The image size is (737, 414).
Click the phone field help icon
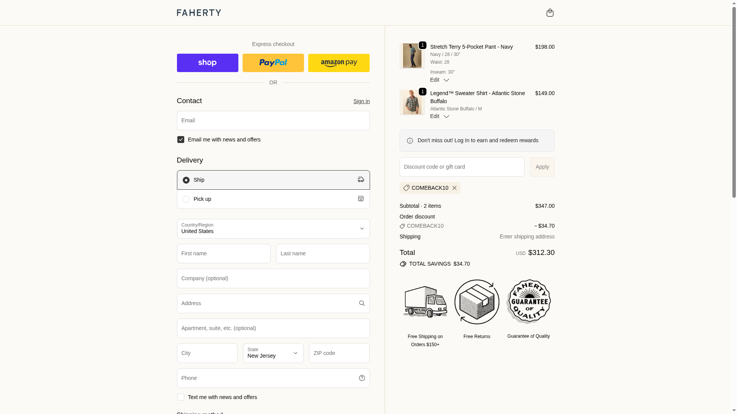point(362,378)
